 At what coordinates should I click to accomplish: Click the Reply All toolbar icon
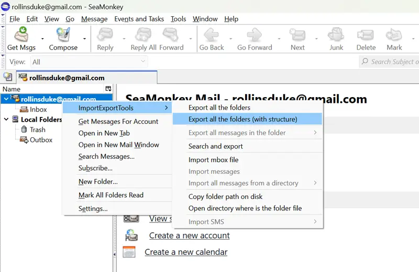coord(143,34)
